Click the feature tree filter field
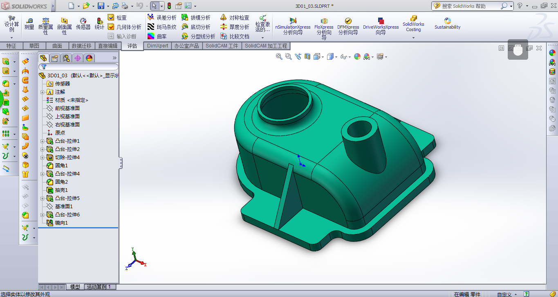The height and width of the screenshot is (297, 558). [x=78, y=67]
